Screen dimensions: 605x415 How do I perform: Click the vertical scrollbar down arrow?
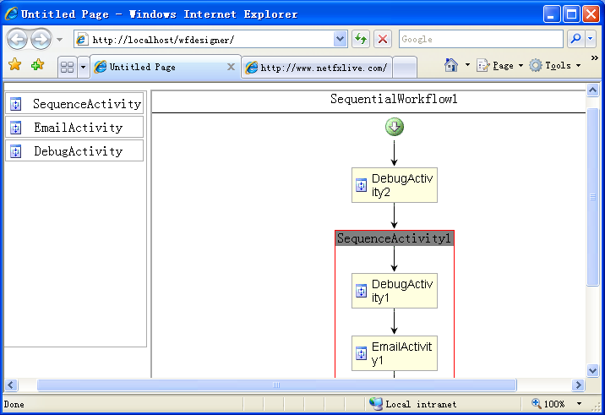[592, 370]
